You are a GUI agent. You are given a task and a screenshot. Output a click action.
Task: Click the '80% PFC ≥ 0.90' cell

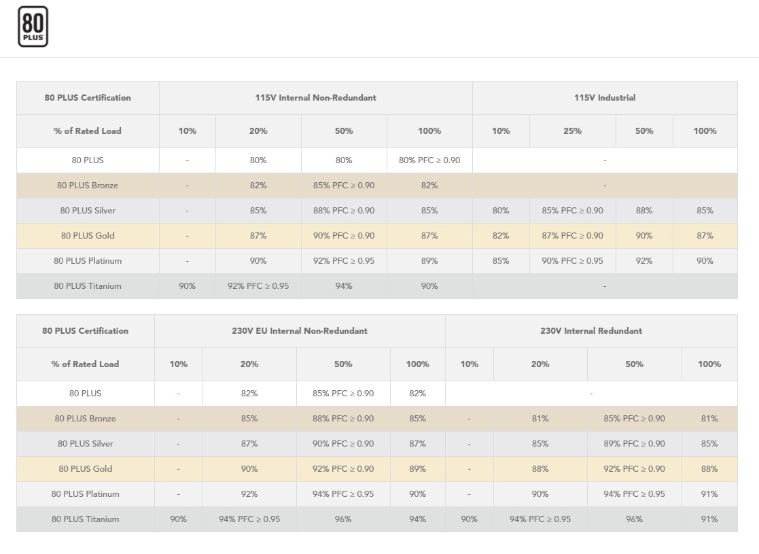point(429,160)
